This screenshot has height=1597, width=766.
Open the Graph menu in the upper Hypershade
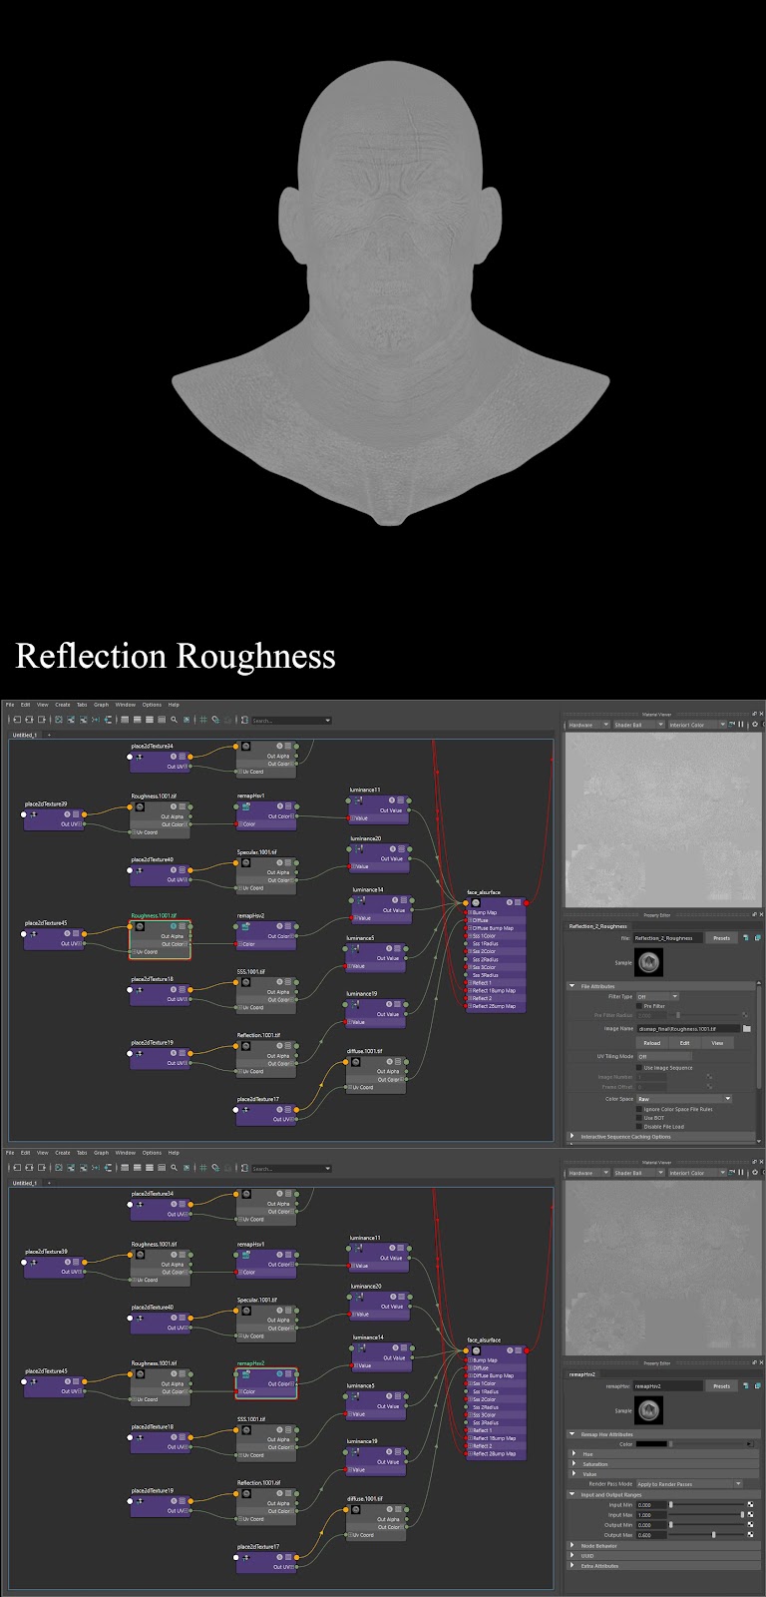101,705
